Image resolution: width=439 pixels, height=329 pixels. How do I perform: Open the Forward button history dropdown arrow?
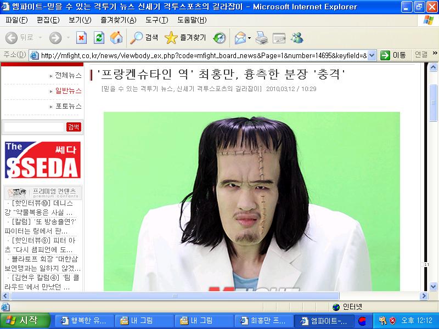(68, 37)
